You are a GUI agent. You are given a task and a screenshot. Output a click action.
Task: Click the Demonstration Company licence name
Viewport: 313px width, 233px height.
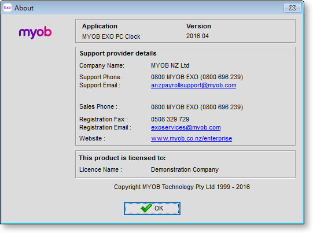point(185,169)
